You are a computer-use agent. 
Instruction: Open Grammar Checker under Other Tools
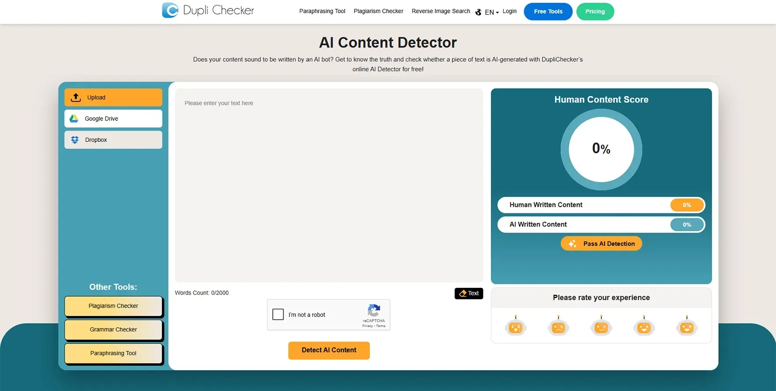(x=113, y=329)
